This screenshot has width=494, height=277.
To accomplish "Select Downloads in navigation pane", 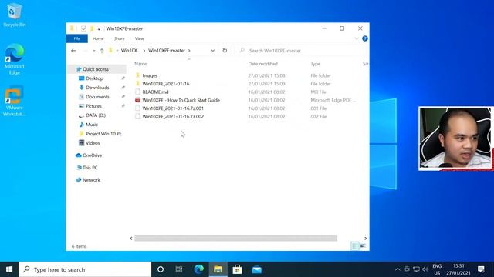I will click(x=97, y=88).
